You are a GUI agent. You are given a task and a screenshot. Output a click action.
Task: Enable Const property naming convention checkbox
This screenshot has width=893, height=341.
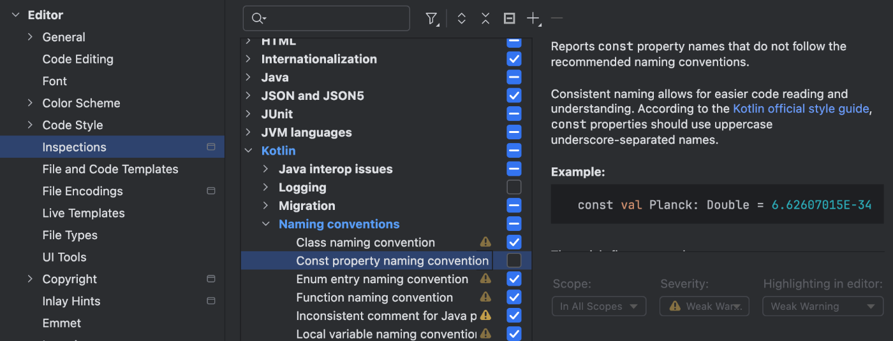tap(514, 260)
